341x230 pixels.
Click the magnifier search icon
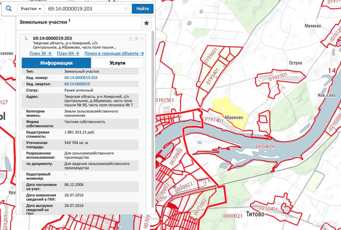9,9
